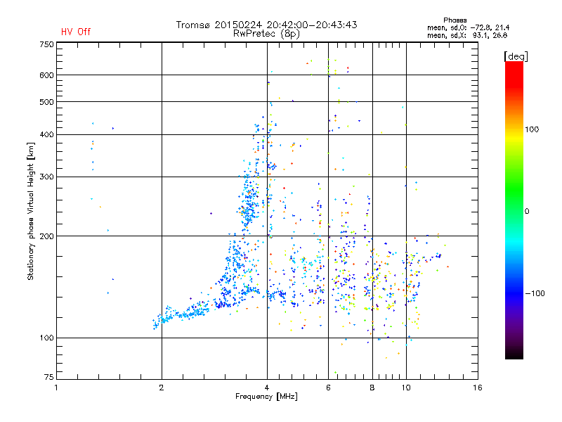Click the 'Phases' header text

(x=455, y=20)
